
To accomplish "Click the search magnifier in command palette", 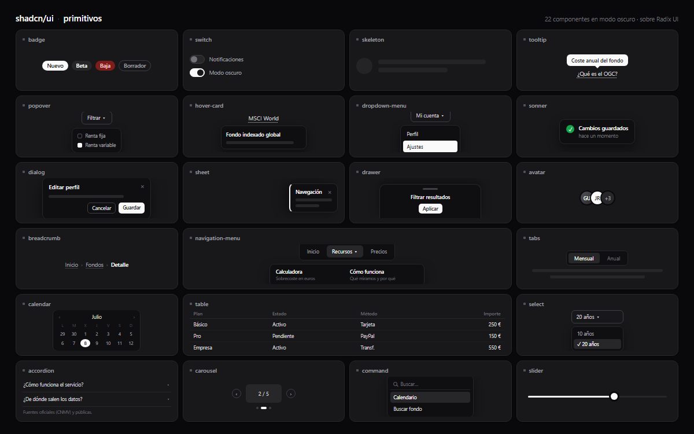I will [396, 384].
